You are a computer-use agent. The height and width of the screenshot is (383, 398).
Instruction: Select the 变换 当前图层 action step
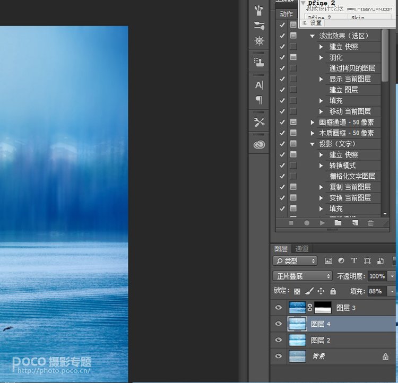[x=350, y=198]
